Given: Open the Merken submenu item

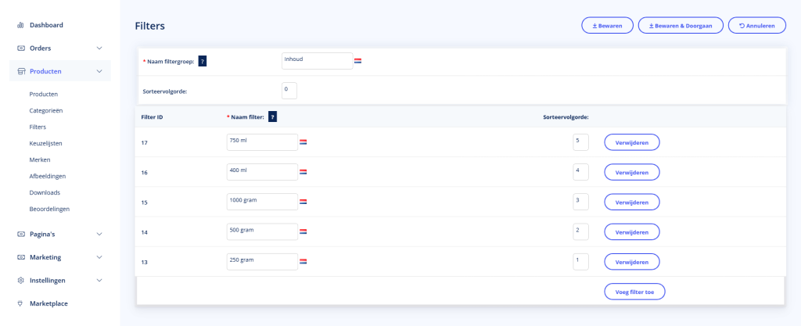Looking at the screenshot, I should tap(39, 159).
